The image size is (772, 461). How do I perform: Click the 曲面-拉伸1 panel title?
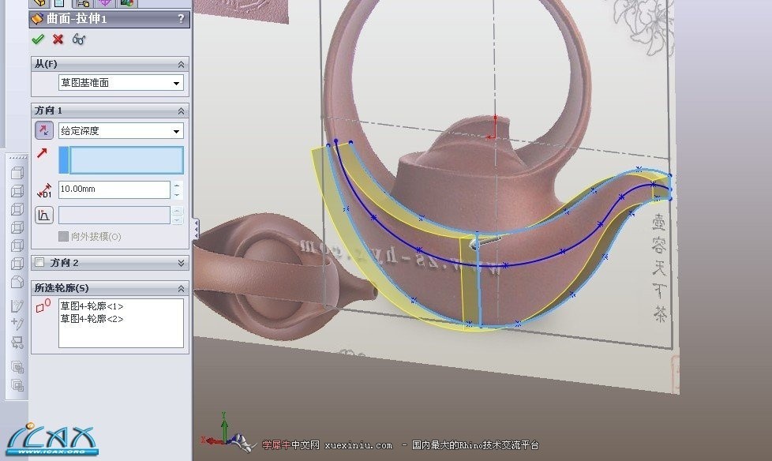point(77,19)
